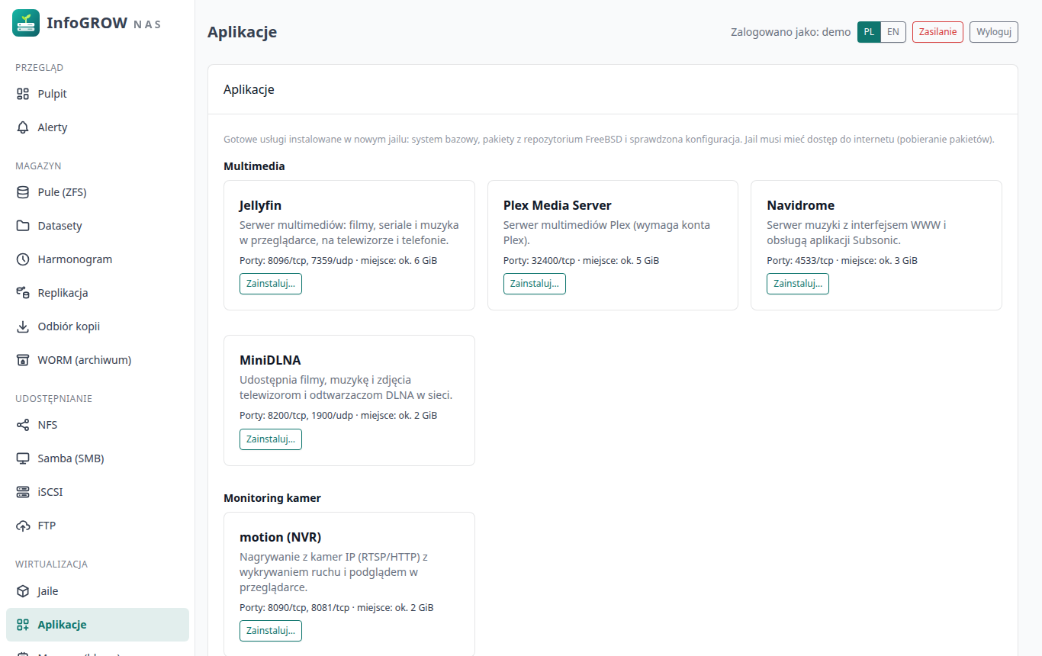The image size is (1042, 656).
Task: Click the Alerty bell icon
Action: pyautogui.click(x=23, y=127)
